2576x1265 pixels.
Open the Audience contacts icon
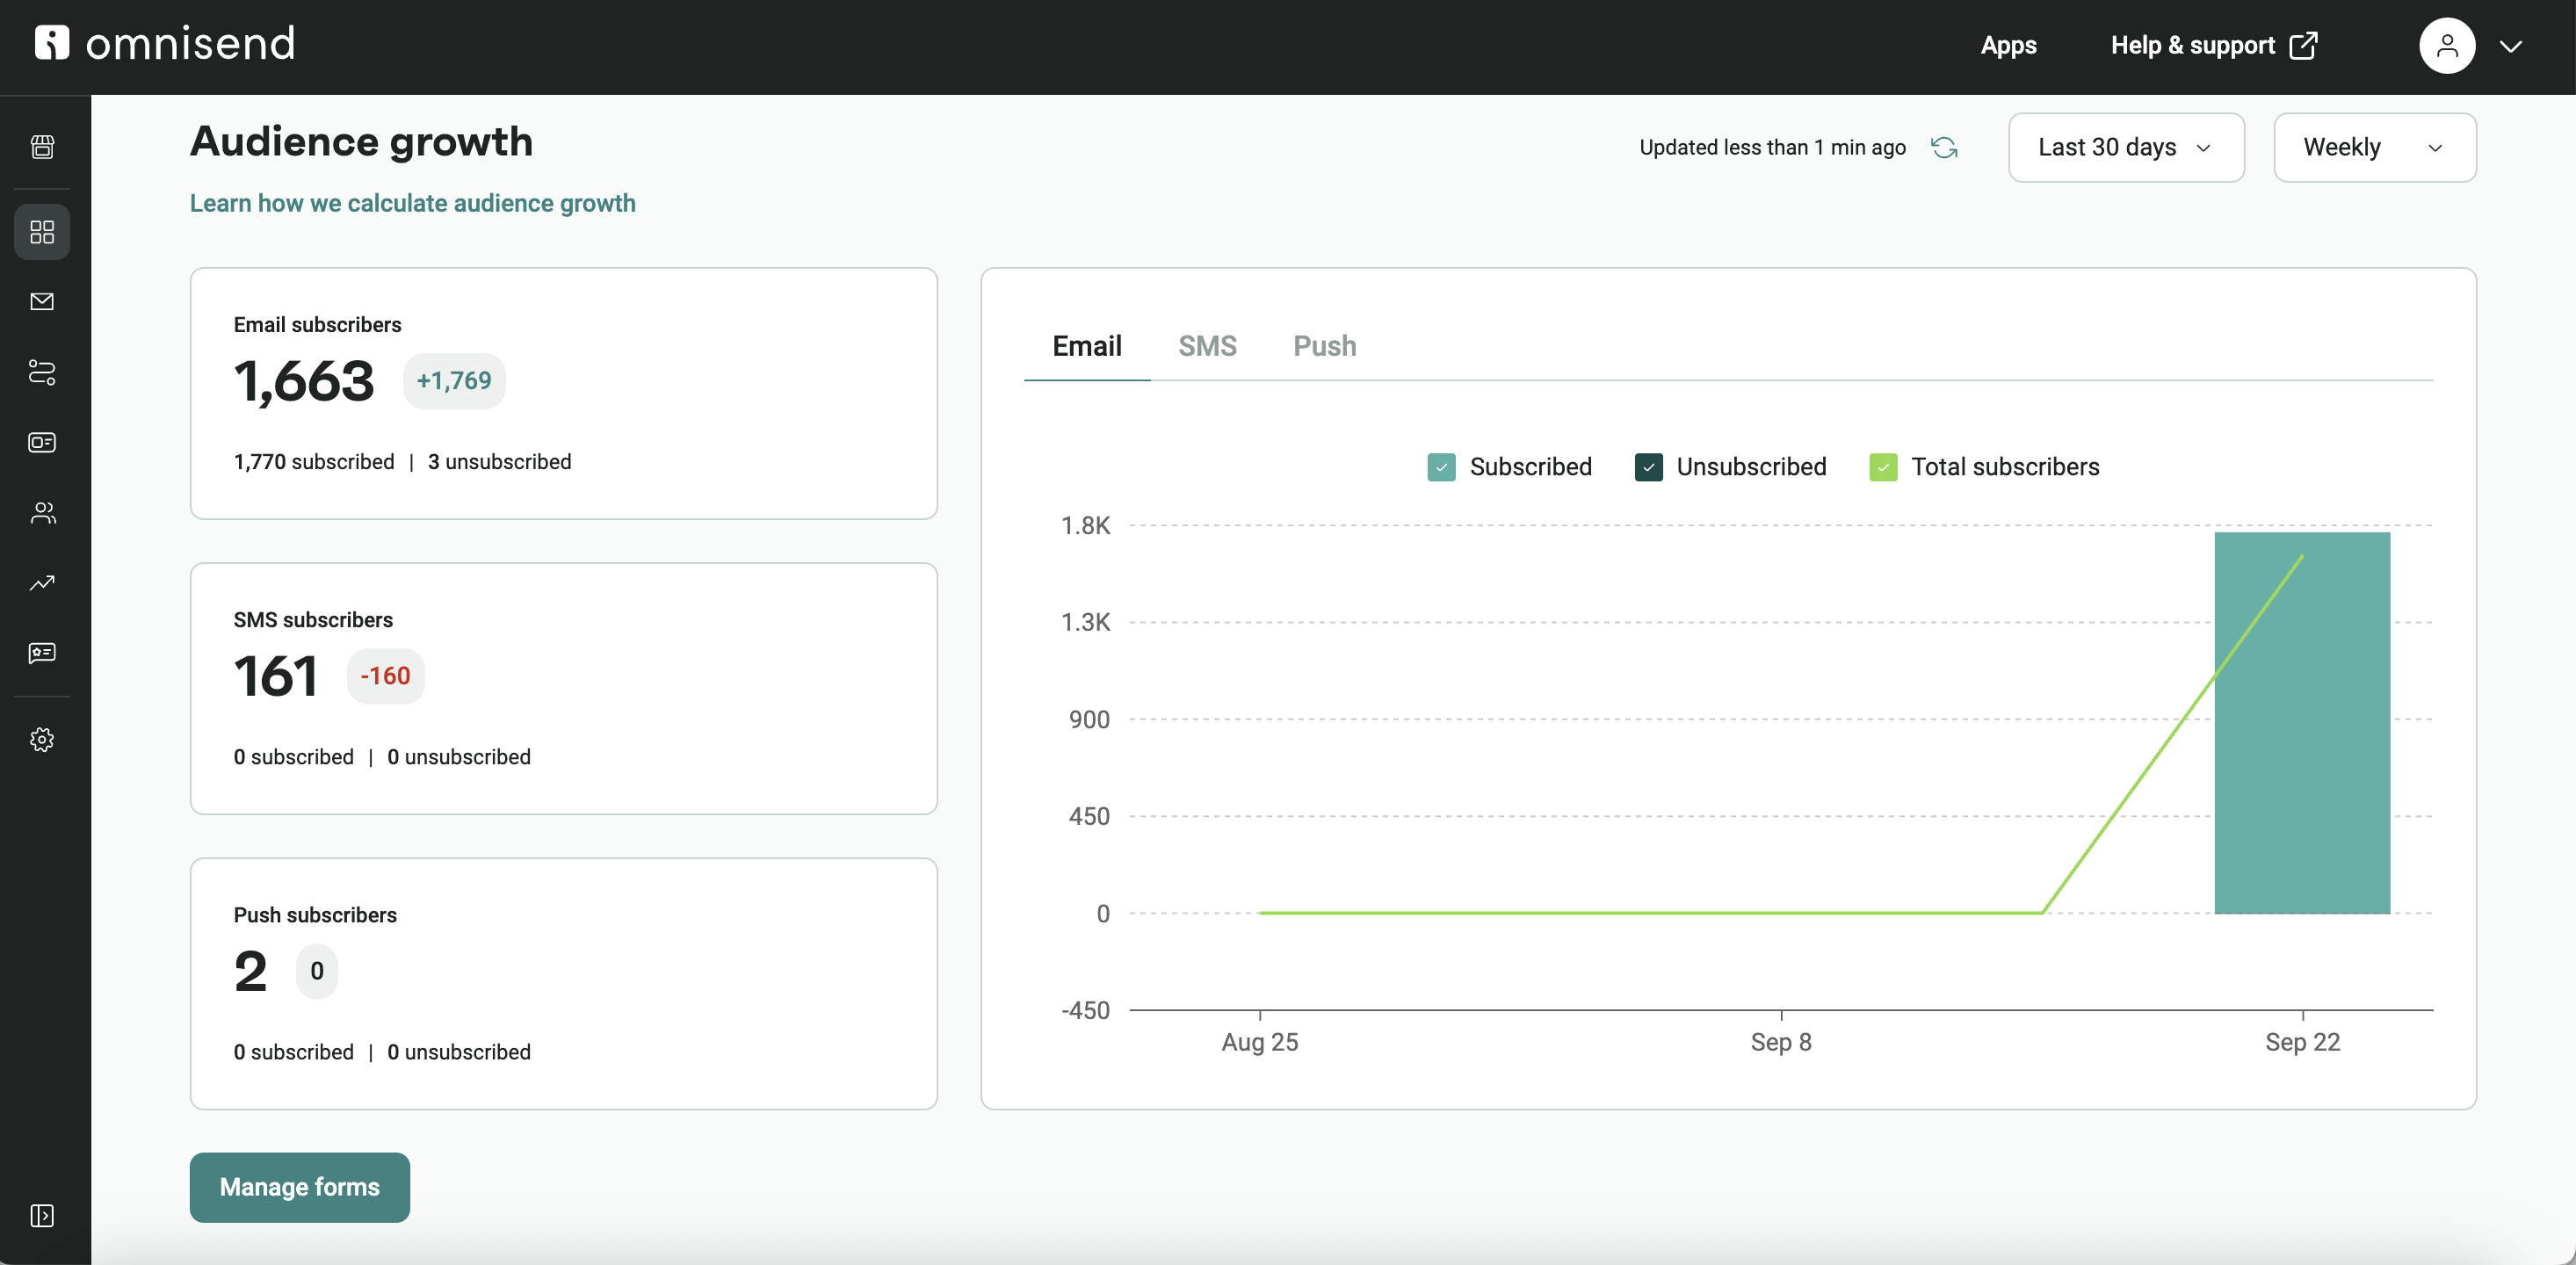tap(42, 513)
